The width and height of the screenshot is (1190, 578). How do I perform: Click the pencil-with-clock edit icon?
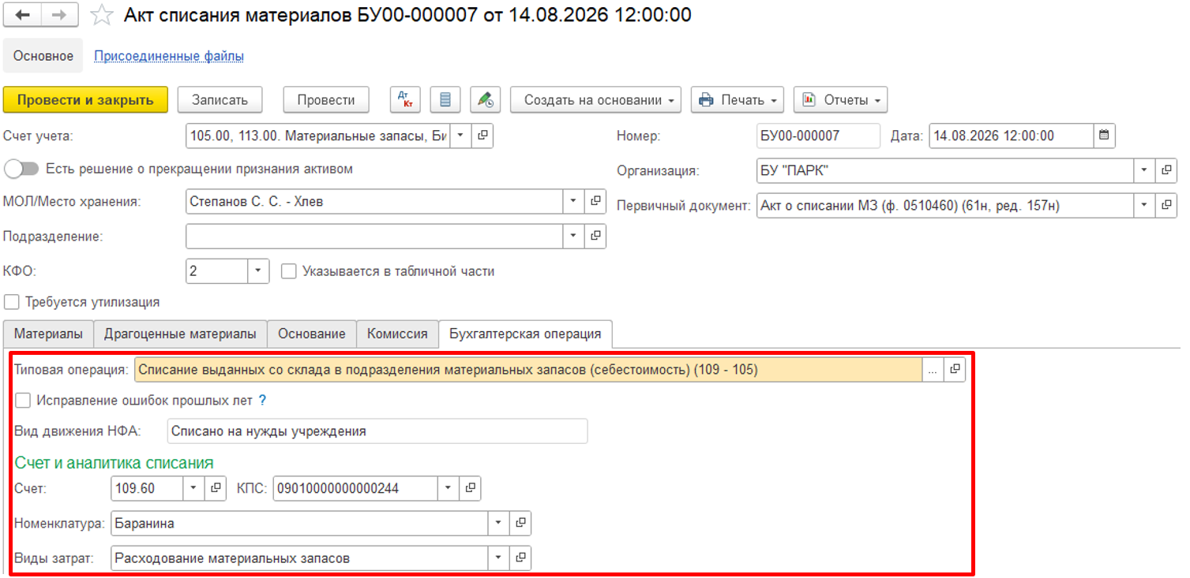485,100
